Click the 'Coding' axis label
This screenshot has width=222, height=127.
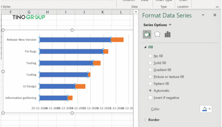(31, 75)
